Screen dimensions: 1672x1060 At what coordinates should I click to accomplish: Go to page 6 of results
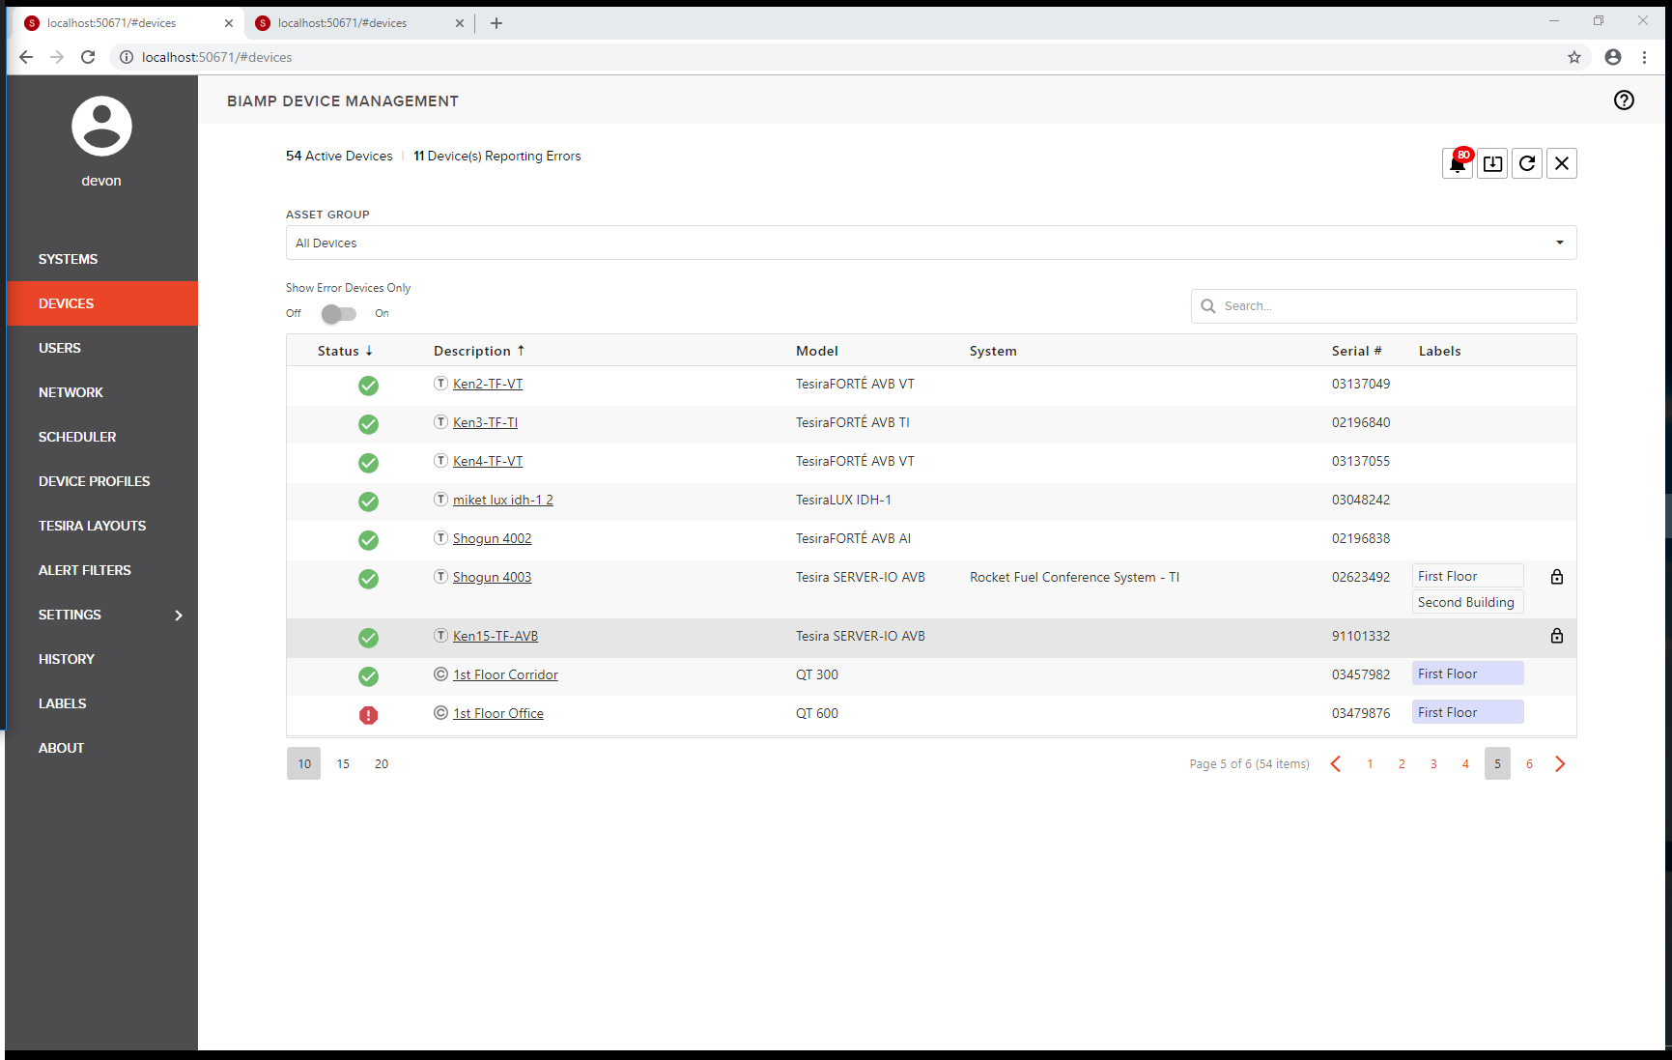point(1529,764)
